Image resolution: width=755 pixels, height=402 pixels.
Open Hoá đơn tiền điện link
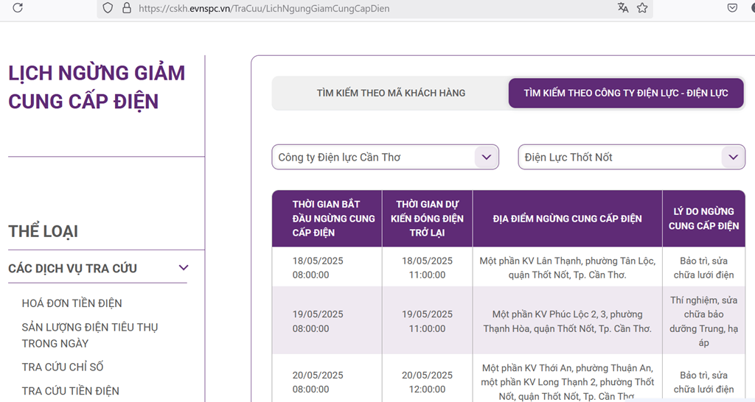point(72,303)
